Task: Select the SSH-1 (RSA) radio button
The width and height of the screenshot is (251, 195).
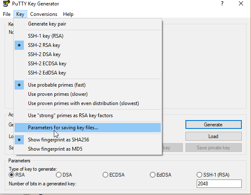Action: tap(200, 174)
